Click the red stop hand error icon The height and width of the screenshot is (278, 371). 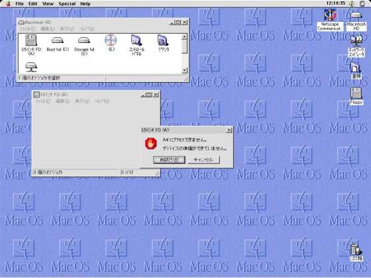click(x=151, y=144)
